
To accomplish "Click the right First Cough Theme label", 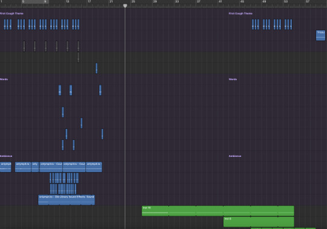I will [x=240, y=13].
